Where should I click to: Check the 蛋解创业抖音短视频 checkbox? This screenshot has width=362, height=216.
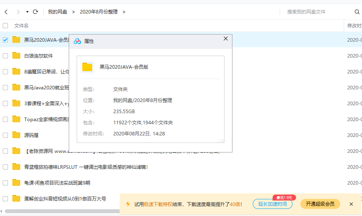point(5,199)
